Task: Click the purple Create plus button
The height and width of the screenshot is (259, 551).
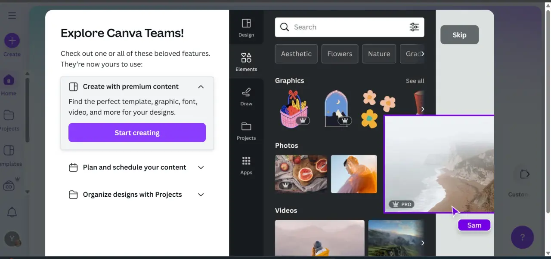Action: tap(12, 41)
